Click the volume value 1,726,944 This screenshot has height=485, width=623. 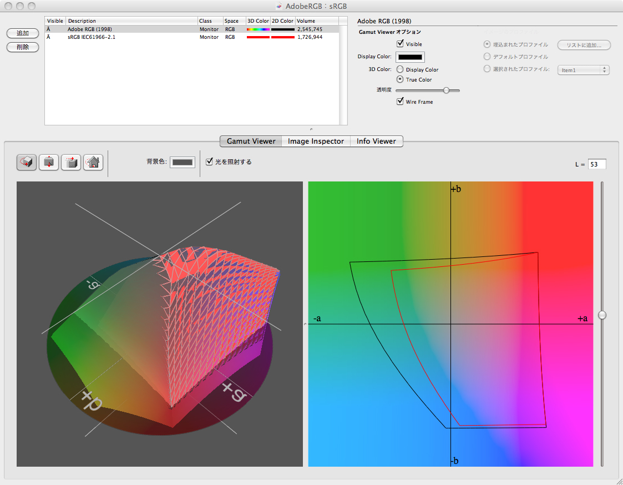click(310, 37)
